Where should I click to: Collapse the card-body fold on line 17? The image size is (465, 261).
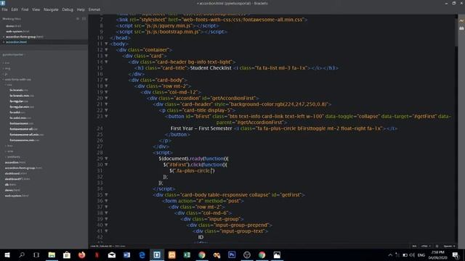click(107, 80)
